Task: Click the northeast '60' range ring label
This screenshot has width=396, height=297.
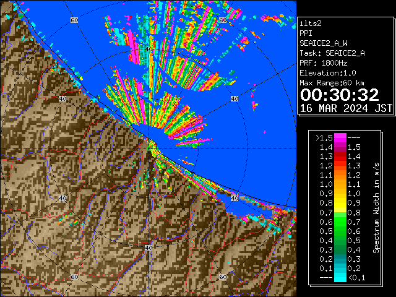Action: pyautogui.click(x=223, y=20)
